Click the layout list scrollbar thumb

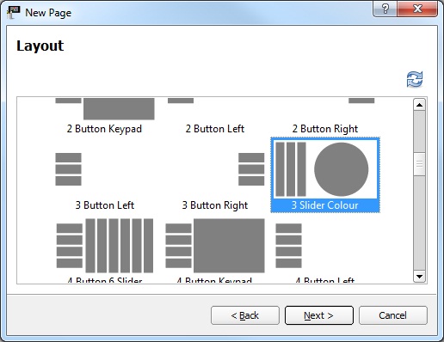click(x=419, y=164)
